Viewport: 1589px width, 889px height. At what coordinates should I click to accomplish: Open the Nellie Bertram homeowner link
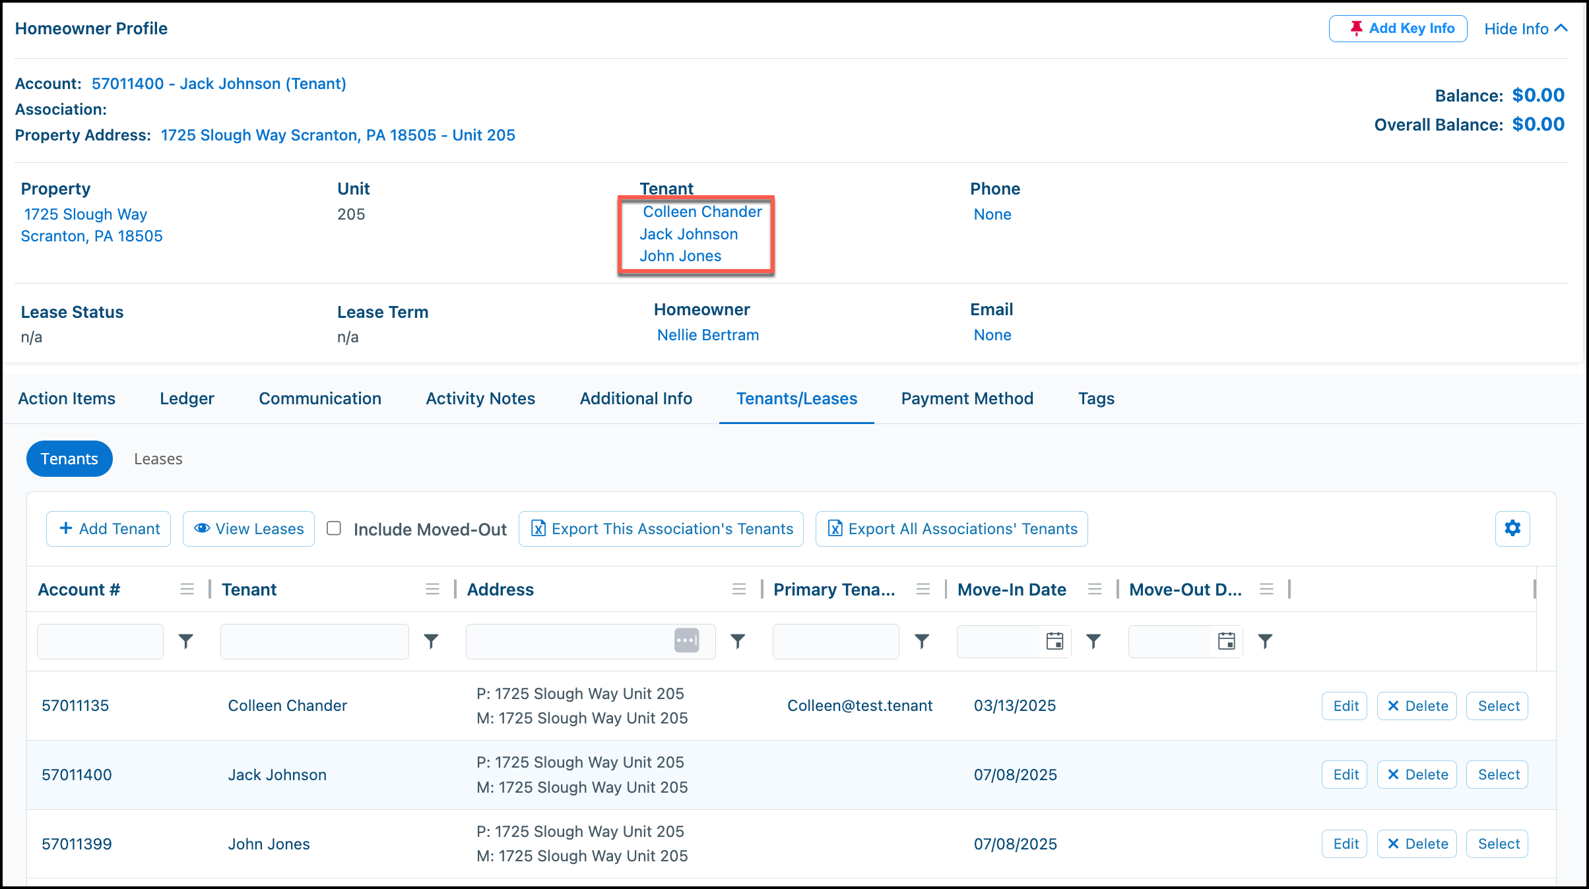point(708,335)
